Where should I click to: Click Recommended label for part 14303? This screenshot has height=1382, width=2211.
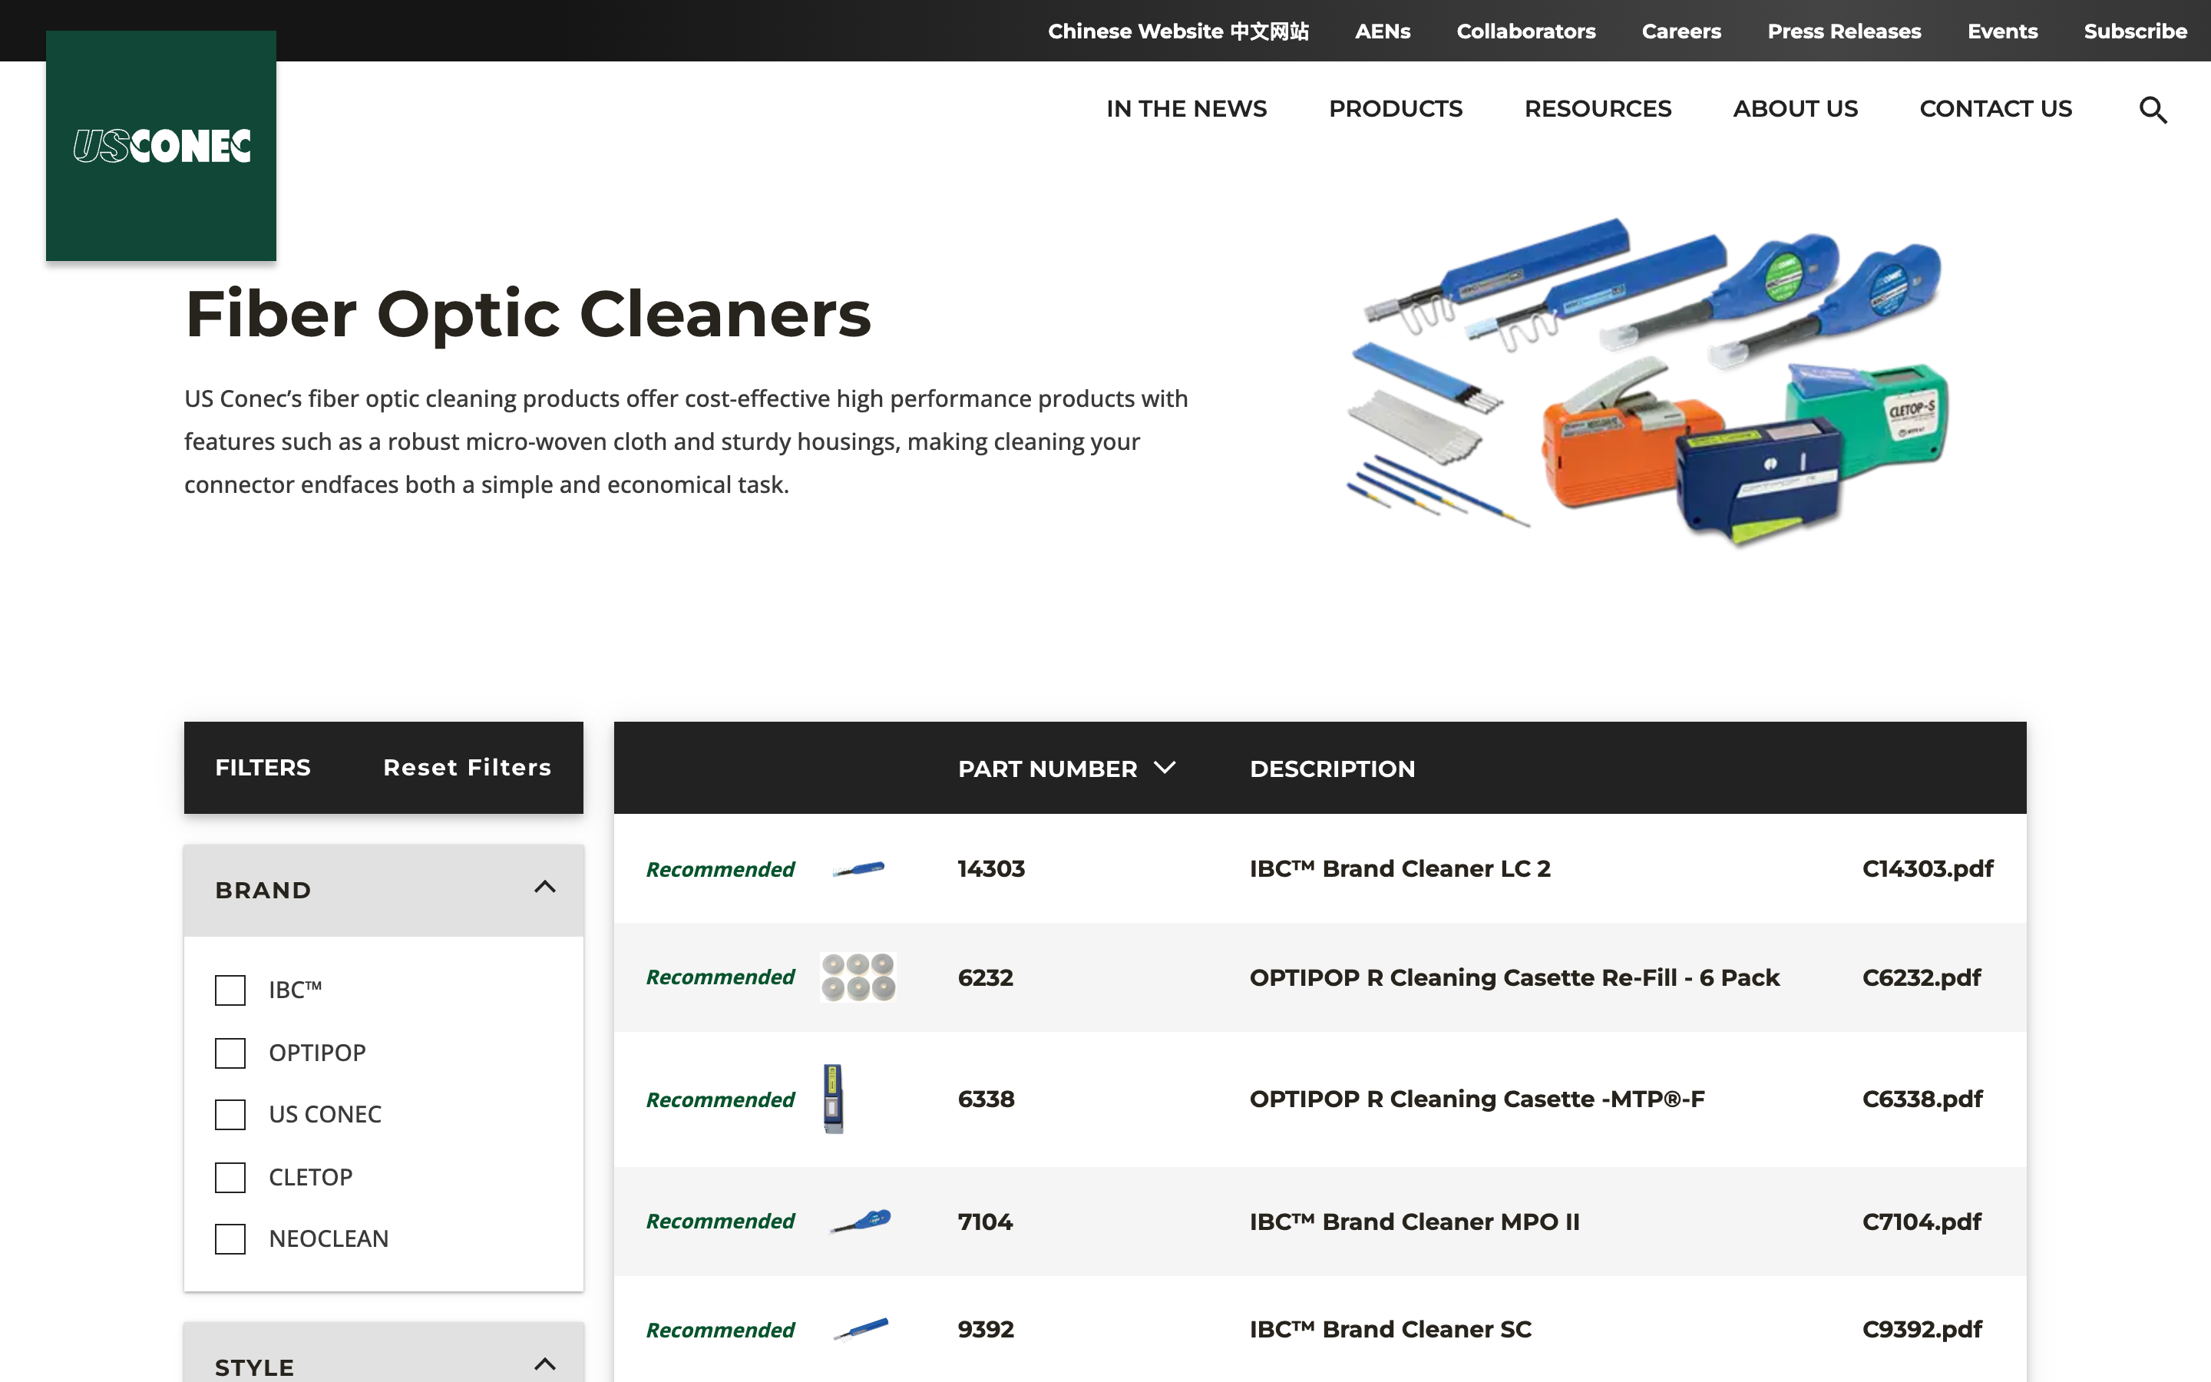[720, 869]
